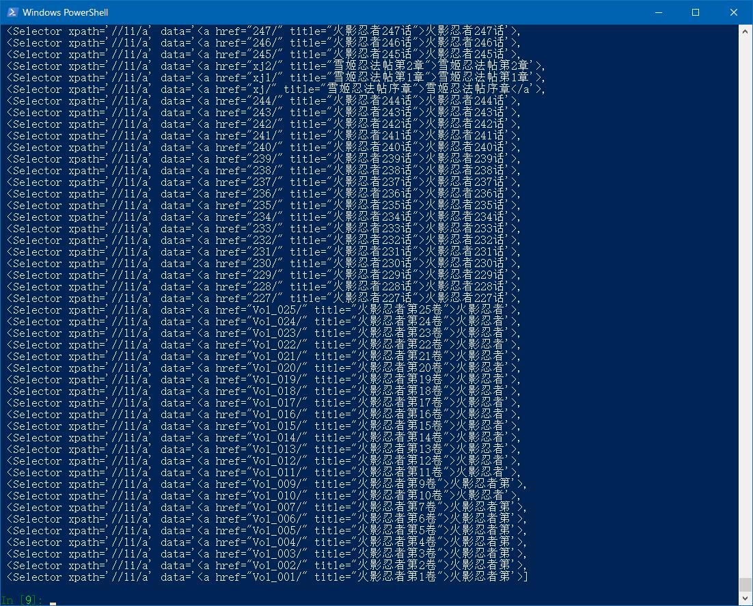Click the line with href="232/"
Image resolution: width=753 pixels, height=606 pixels.
coord(264,240)
